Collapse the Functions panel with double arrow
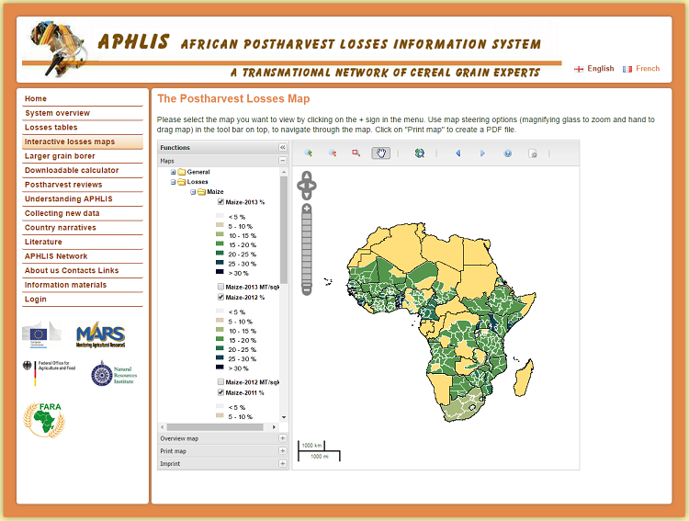 [283, 147]
